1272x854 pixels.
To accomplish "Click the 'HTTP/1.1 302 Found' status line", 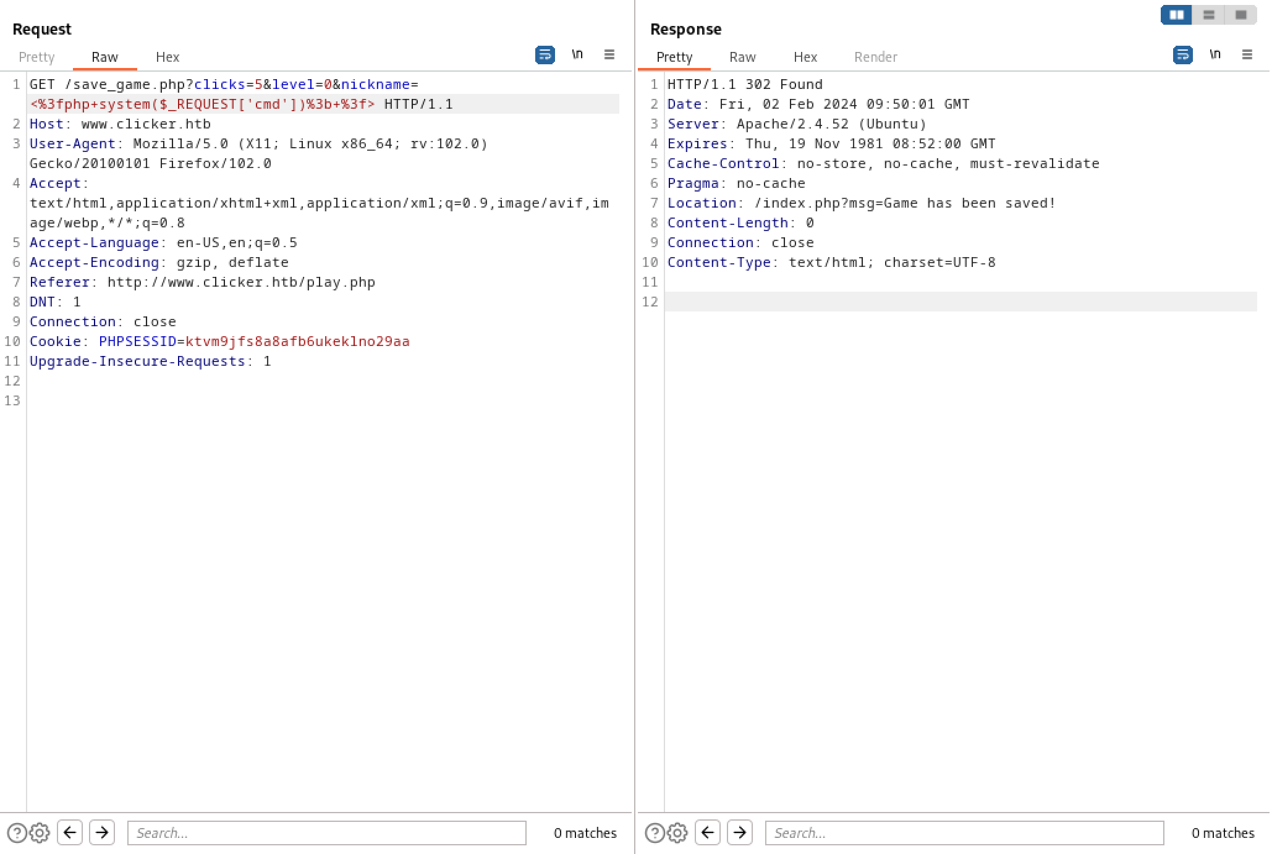I will point(745,84).
